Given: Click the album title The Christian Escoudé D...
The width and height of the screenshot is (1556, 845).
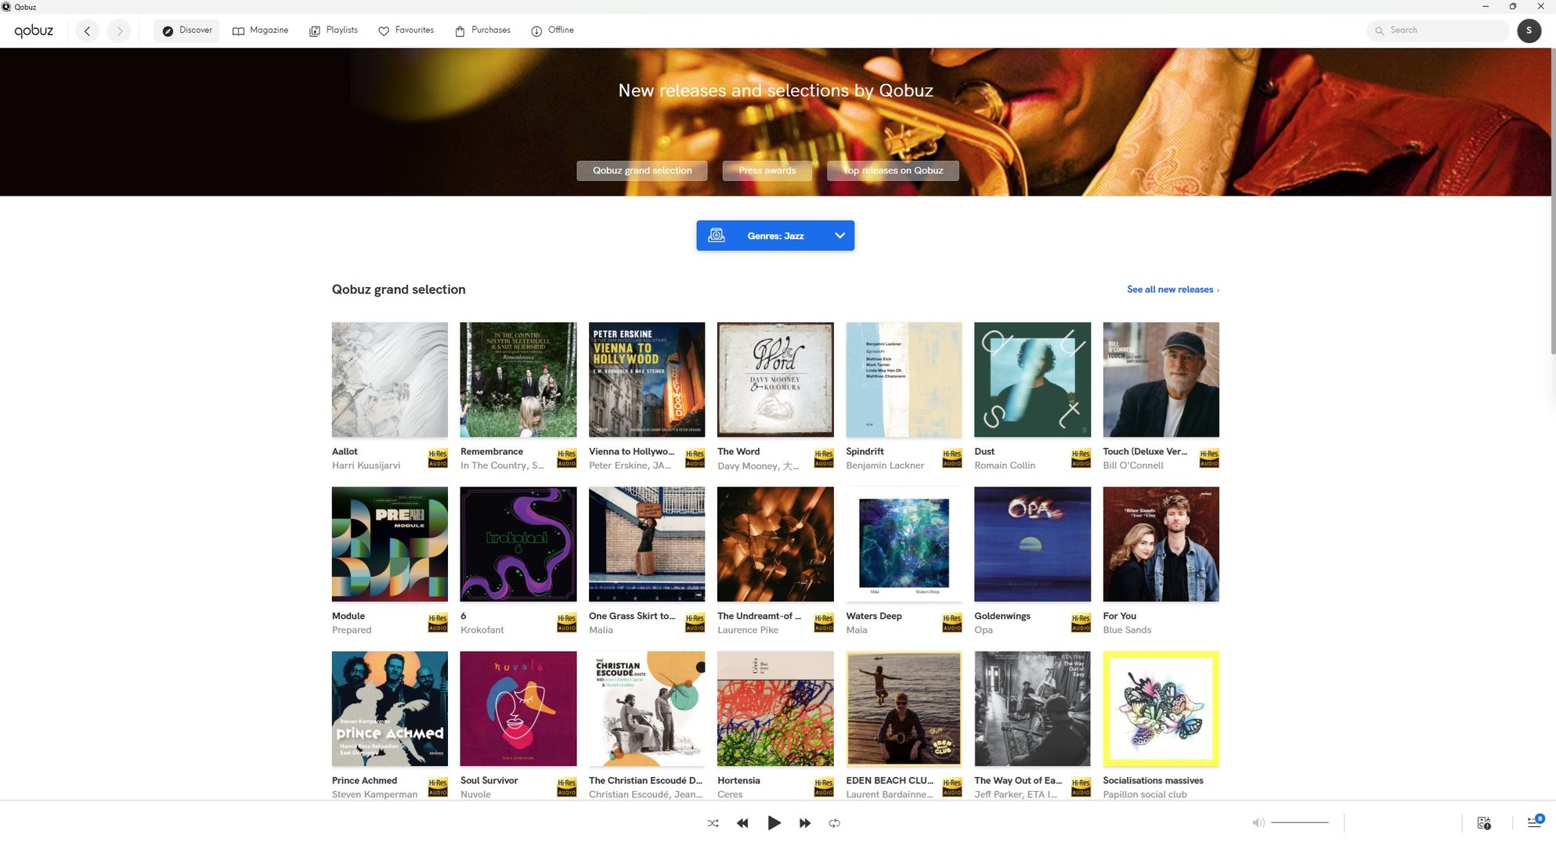Looking at the screenshot, I should (x=645, y=781).
